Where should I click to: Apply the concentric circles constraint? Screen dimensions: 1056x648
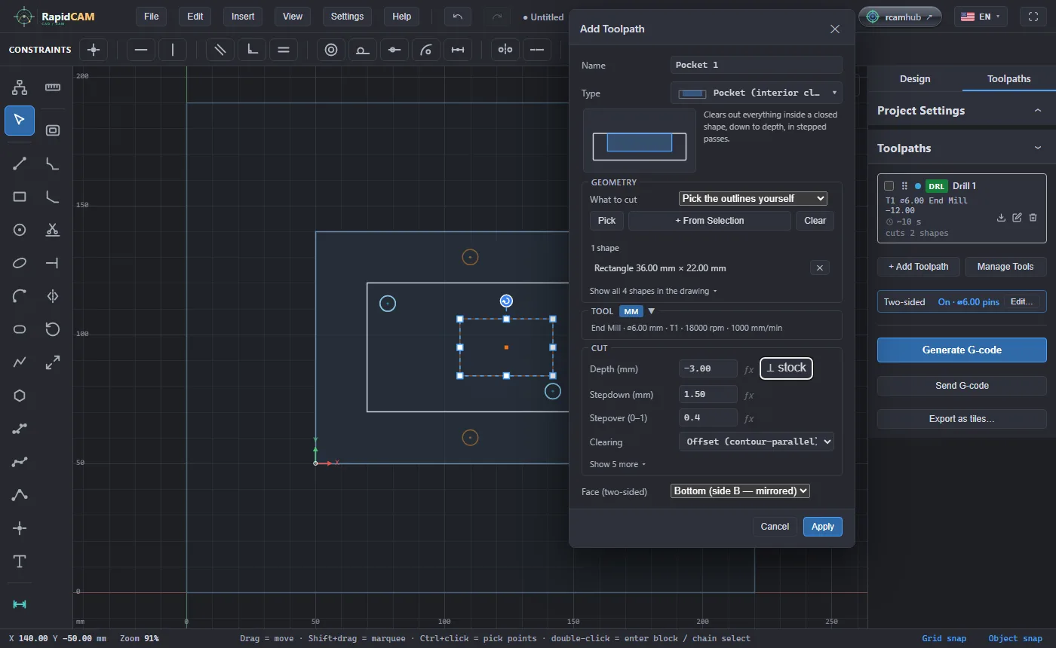click(x=331, y=50)
